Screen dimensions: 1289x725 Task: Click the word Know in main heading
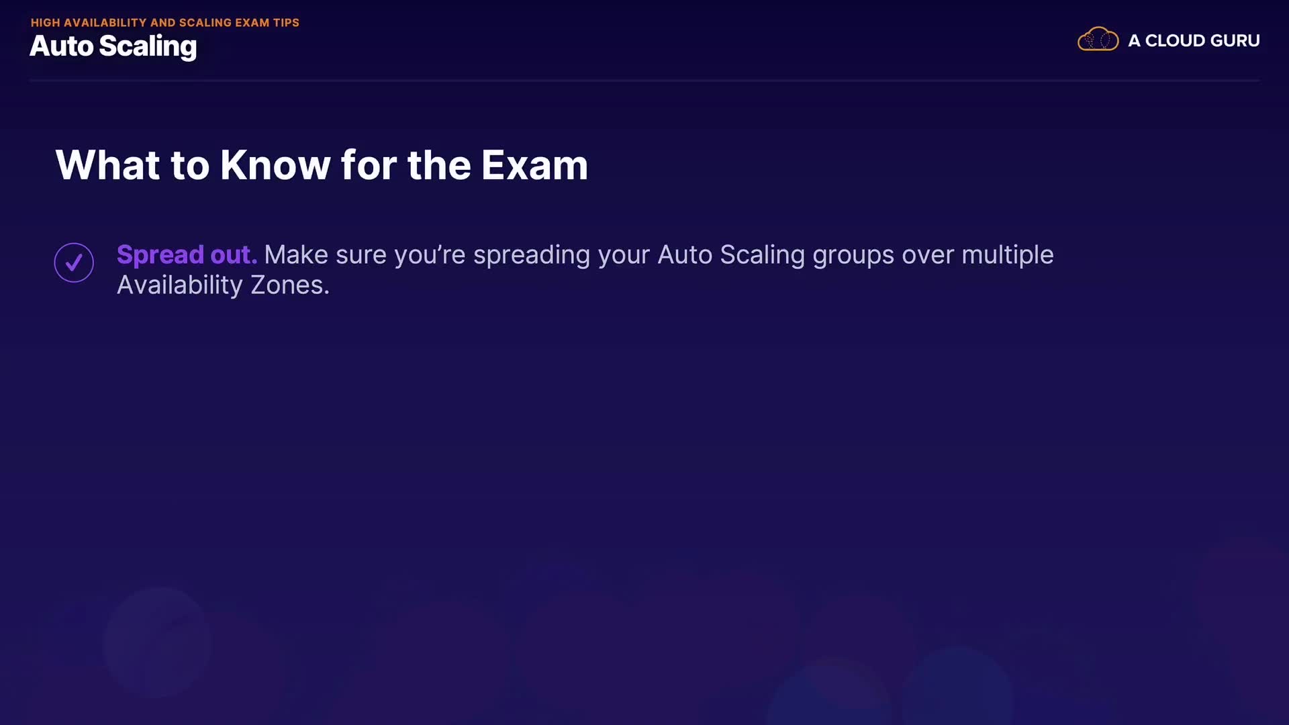point(275,165)
